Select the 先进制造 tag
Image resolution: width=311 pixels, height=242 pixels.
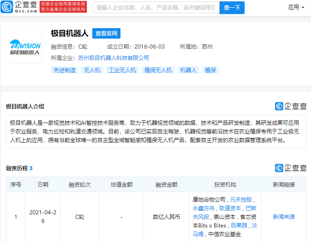(x=65, y=70)
